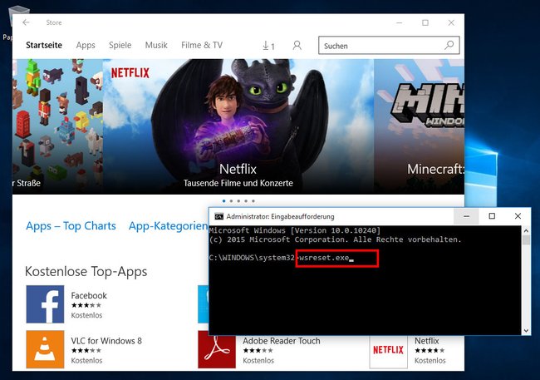Screen dimensions: 540x380
Task: Switch to the Filme & TV tab
Action: 202,45
